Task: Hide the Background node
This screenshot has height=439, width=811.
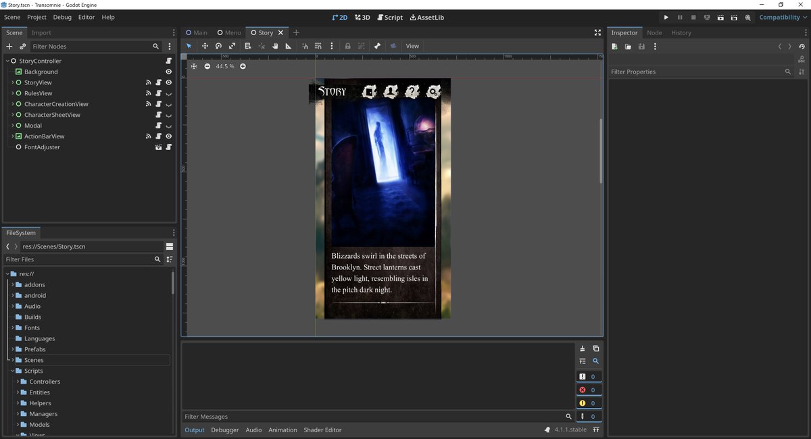Action: 168,72
